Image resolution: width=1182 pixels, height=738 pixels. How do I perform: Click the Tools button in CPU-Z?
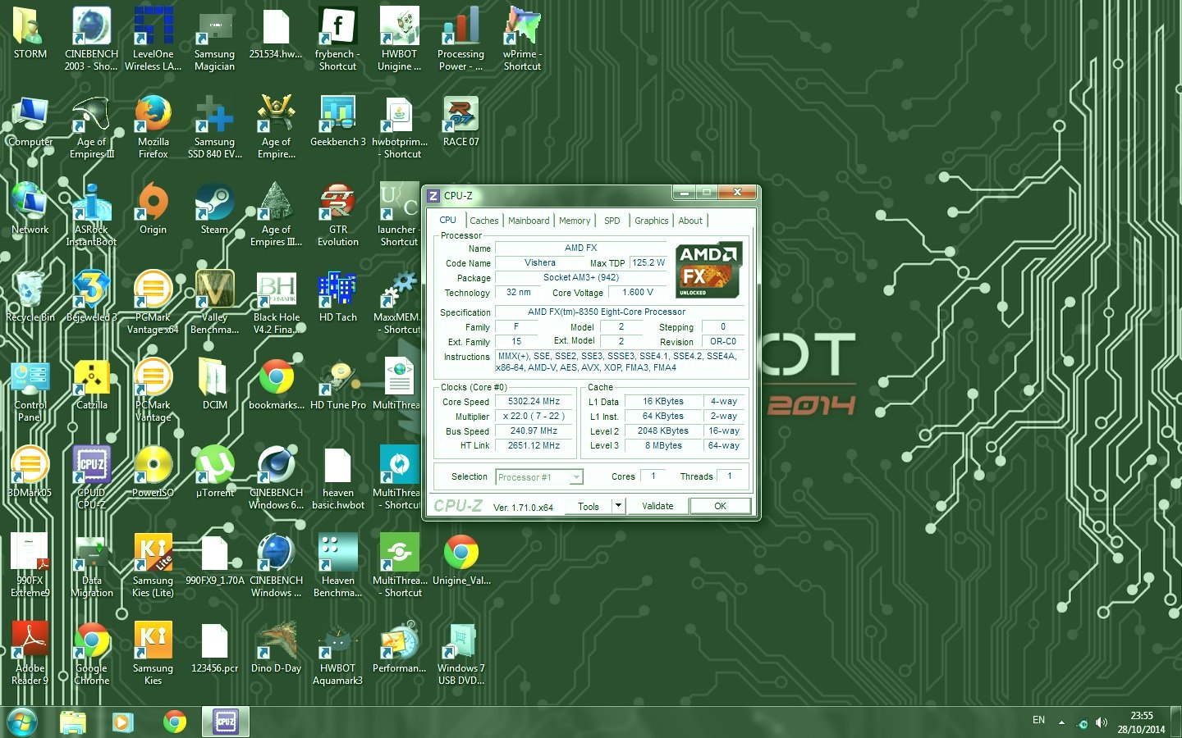(589, 506)
